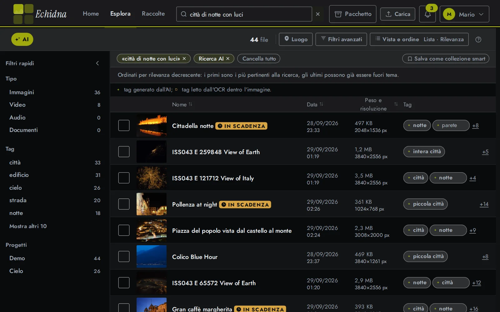Switch to the Esplora tab
This screenshot has height=312, width=500.
point(120,14)
